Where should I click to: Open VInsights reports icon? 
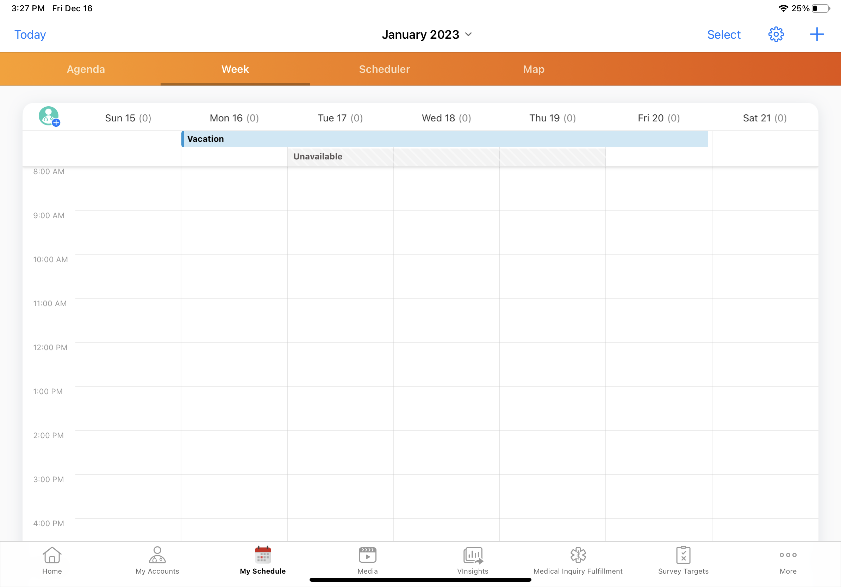click(473, 560)
